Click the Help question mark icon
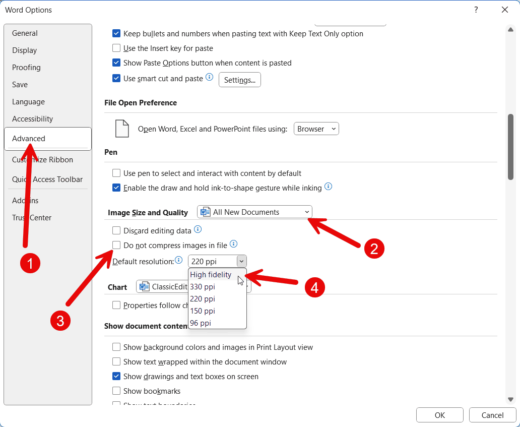The width and height of the screenshot is (520, 427). tap(476, 10)
